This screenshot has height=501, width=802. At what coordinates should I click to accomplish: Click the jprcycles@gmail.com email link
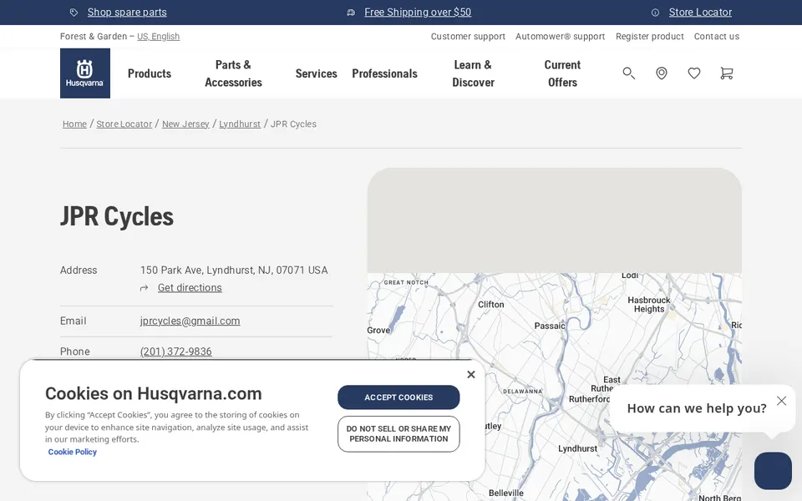point(190,321)
